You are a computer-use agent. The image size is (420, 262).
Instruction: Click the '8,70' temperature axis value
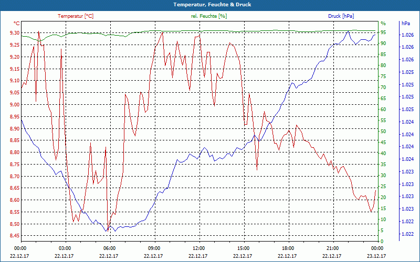[x=15, y=177]
